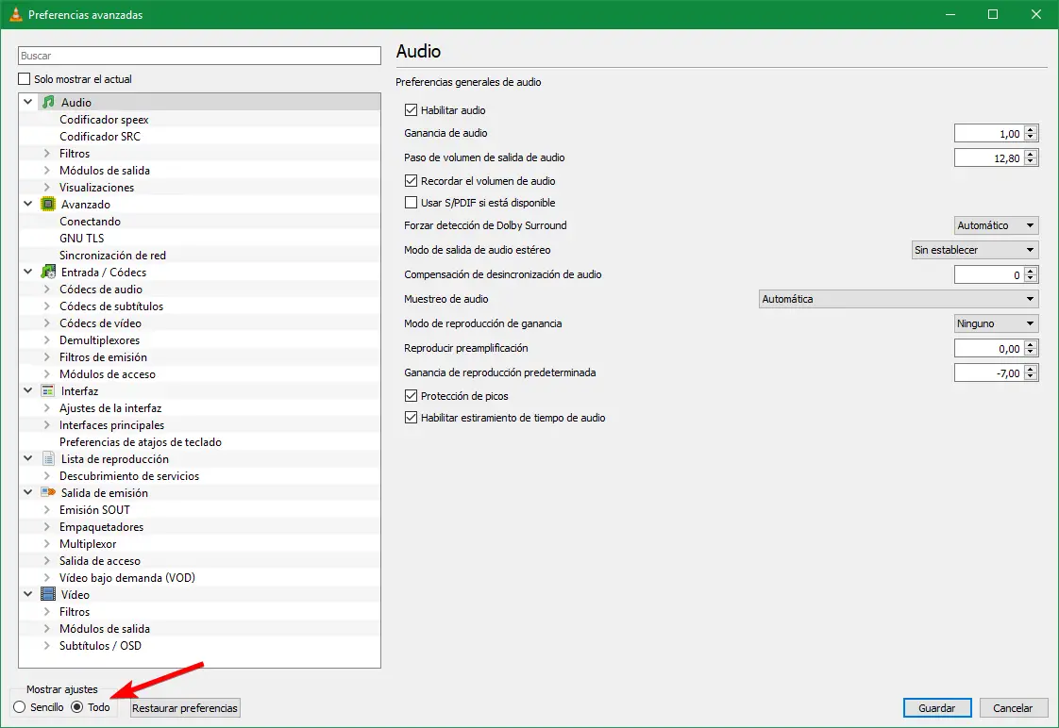Select the Sencillo radio button
The height and width of the screenshot is (728, 1059).
point(20,707)
